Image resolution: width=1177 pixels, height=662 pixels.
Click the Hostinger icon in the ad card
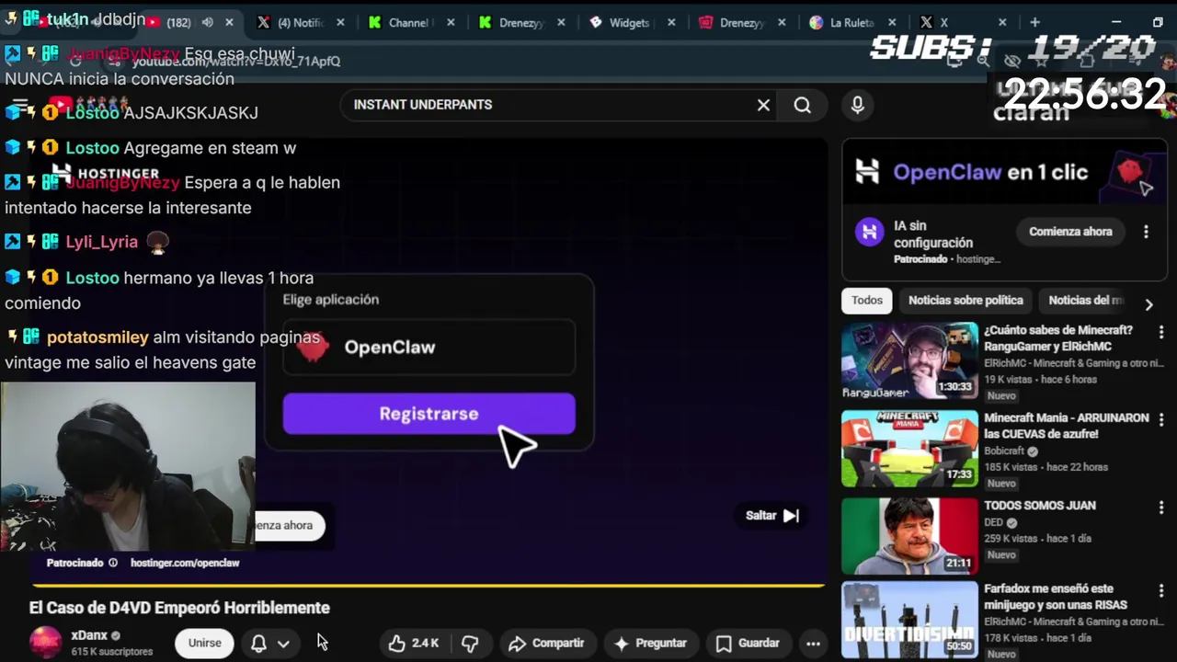pyautogui.click(x=870, y=232)
